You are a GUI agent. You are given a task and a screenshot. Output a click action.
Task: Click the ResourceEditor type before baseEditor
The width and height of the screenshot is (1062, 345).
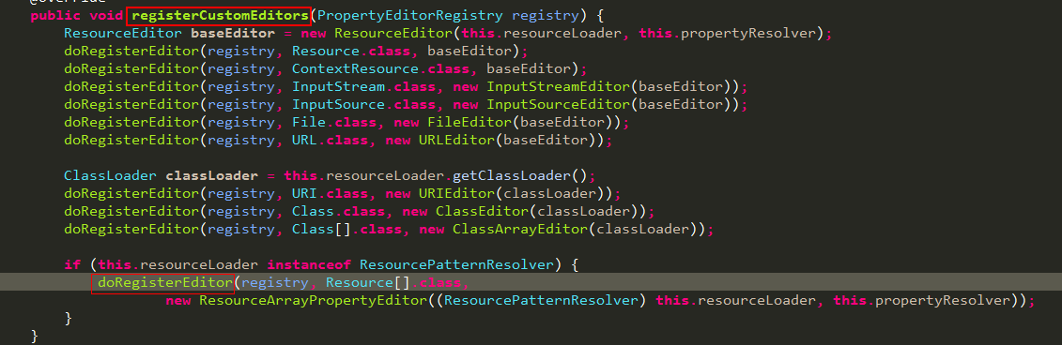pyautogui.click(x=123, y=33)
